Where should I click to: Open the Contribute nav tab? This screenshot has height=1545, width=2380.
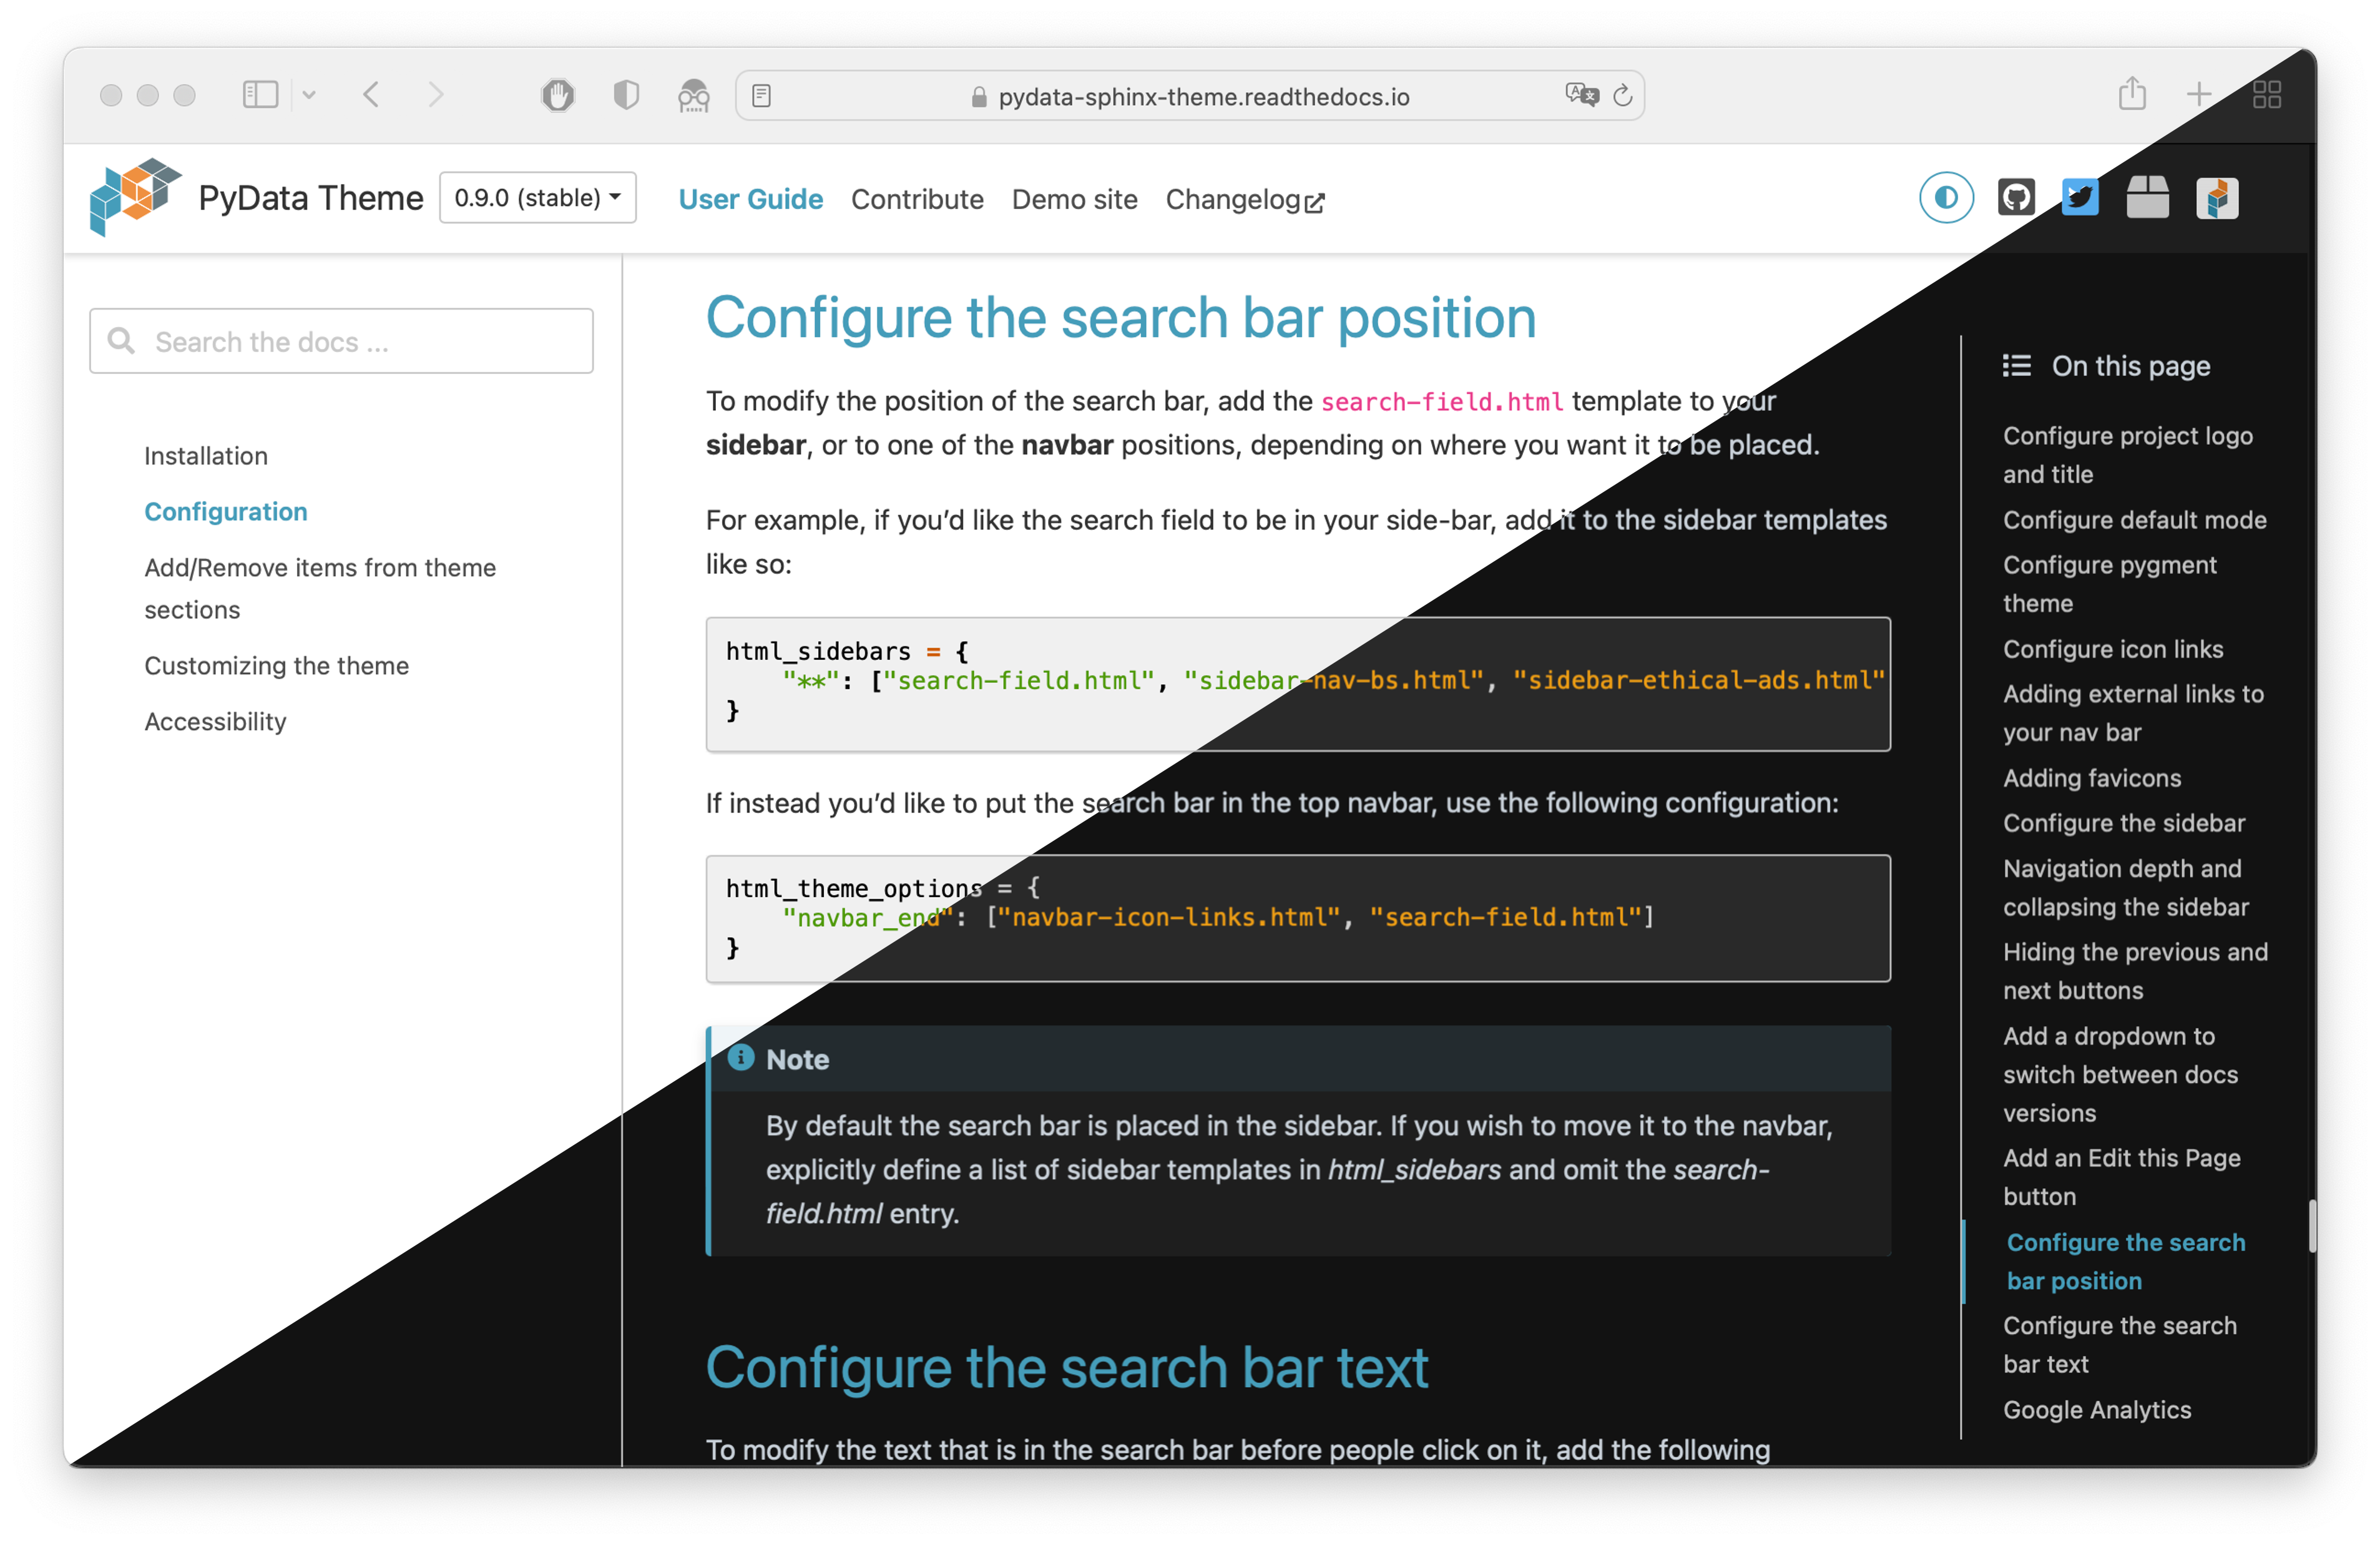click(x=916, y=199)
